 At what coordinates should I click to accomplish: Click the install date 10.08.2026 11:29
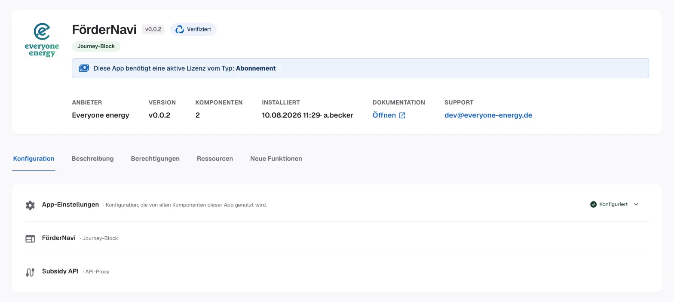tap(291, 115)
